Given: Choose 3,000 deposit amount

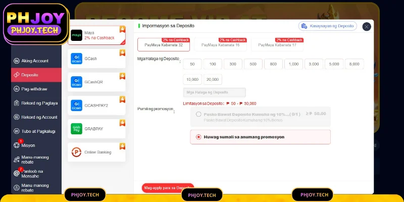Looking at the screenshot, I should tap(314, 64).
